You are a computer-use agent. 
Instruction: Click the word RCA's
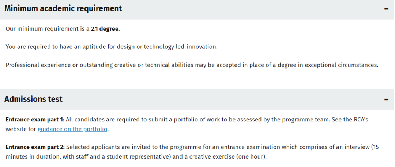click(x=360, y=119)
